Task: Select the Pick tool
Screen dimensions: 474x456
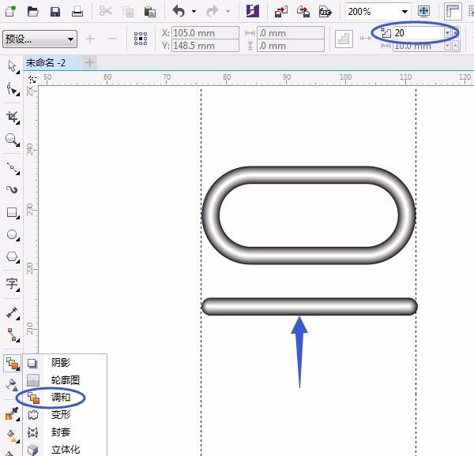Action: pos(12,67)
